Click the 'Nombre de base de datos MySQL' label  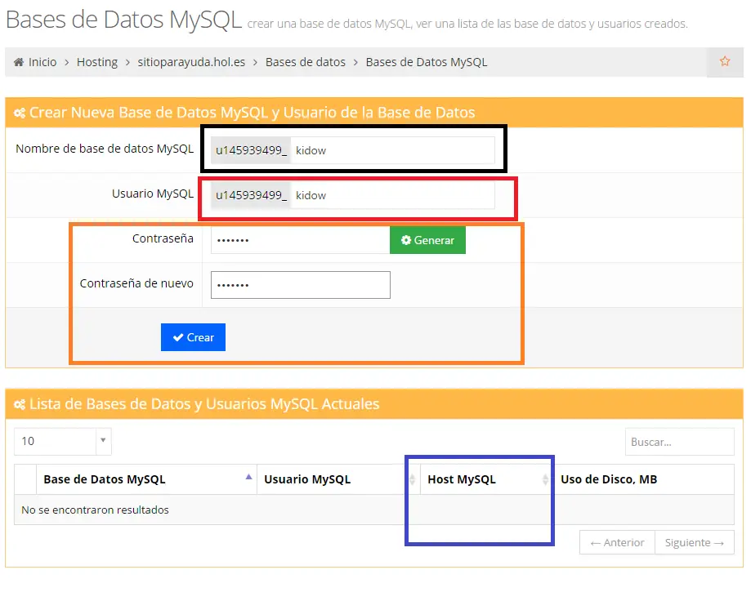[x=105, y=149]
